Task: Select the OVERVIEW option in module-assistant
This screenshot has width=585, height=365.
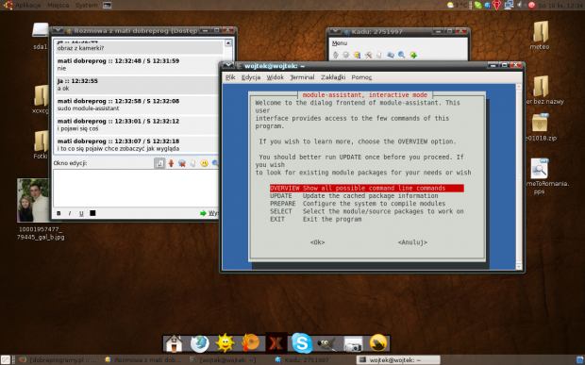Action: [367, 189]
